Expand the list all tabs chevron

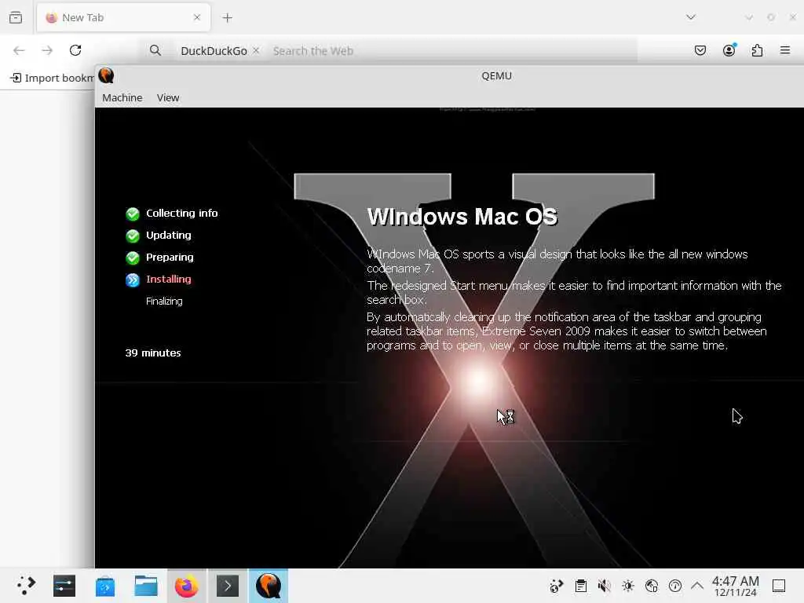point(691,17)
